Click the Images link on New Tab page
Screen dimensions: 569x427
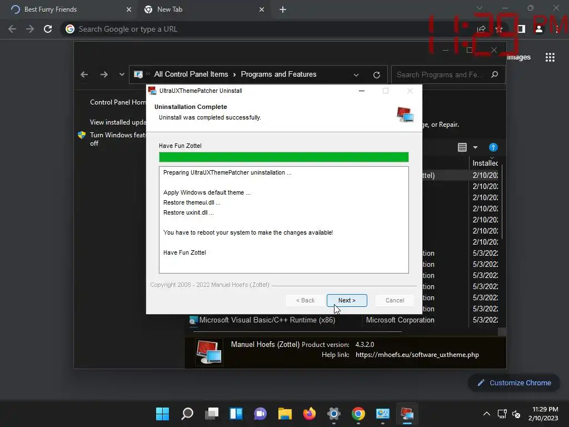click(518, 57)
